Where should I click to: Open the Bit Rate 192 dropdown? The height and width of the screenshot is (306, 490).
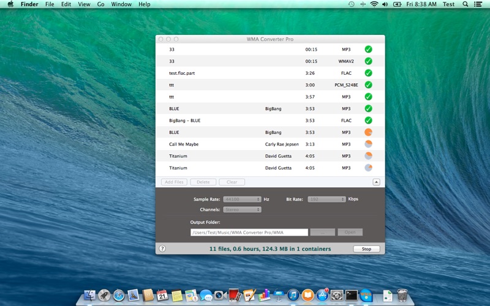[x=326, y=200]
